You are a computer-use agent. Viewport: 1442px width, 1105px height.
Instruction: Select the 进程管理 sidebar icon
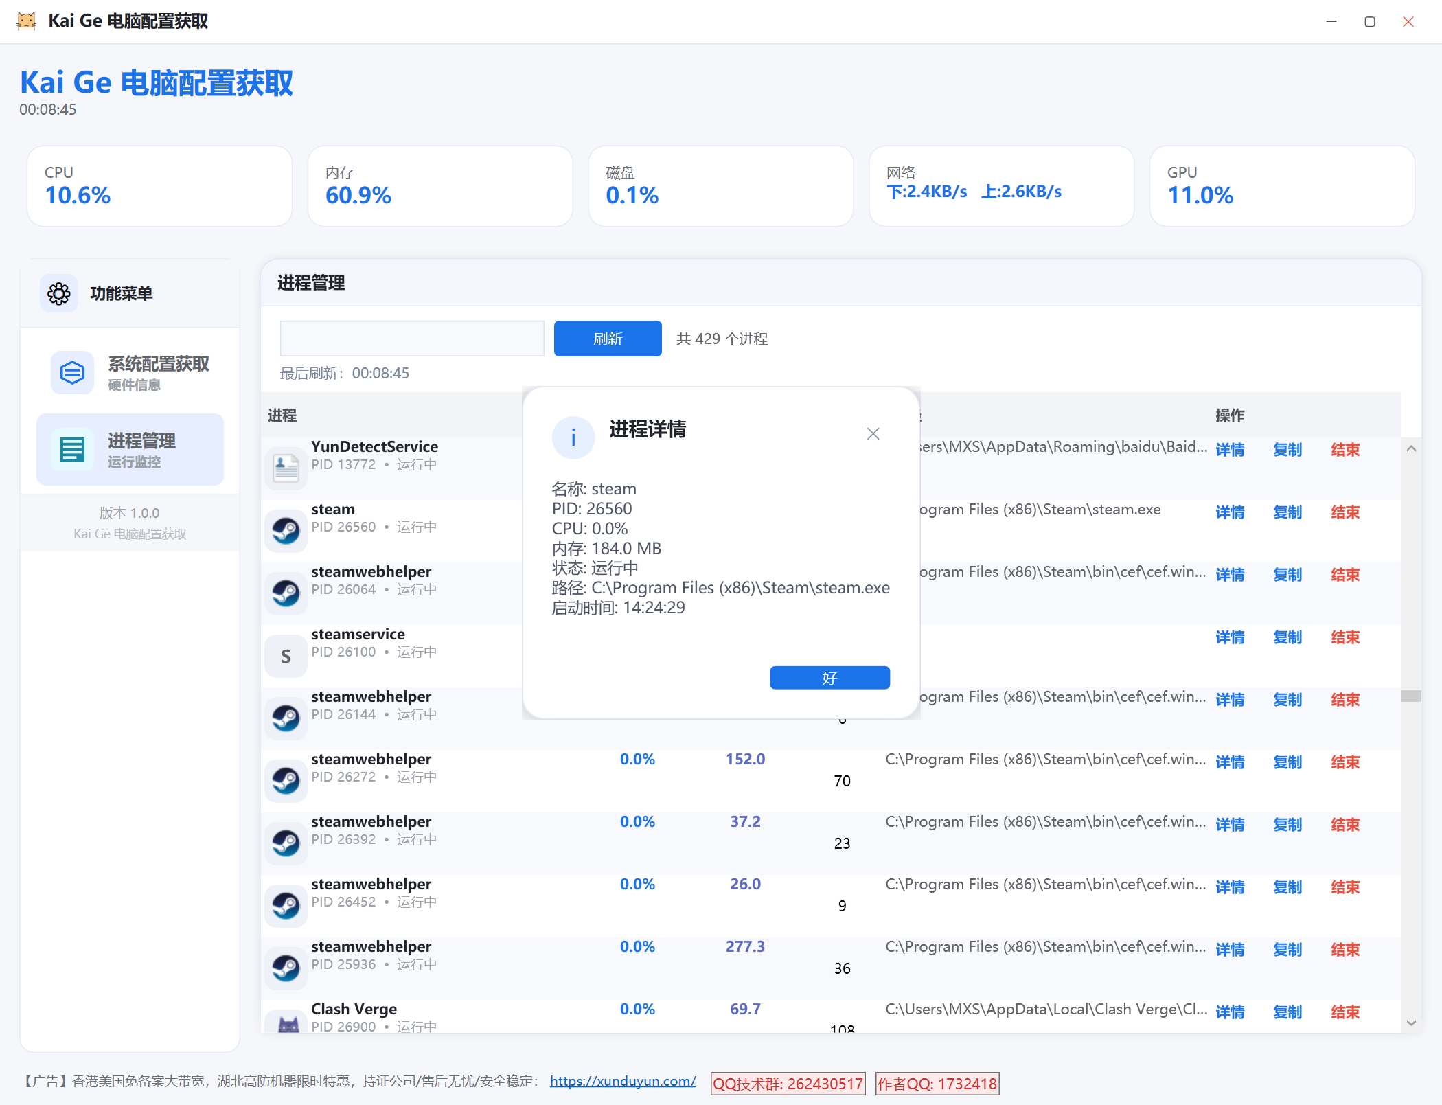tap(71, 450)
